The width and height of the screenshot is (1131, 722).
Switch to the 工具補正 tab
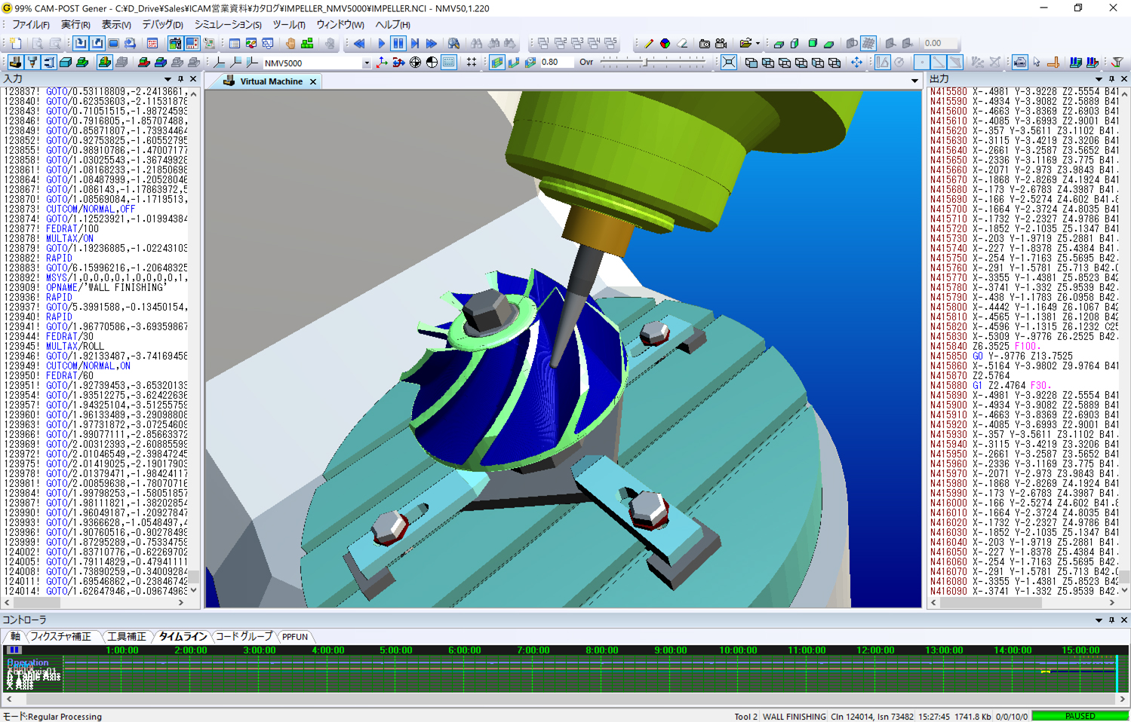(126, 637)
